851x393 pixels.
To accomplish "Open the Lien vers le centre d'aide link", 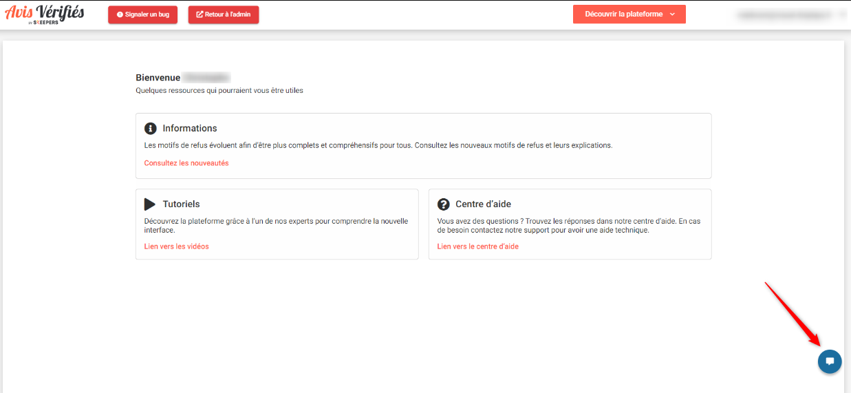I will [x=478, y=246].
